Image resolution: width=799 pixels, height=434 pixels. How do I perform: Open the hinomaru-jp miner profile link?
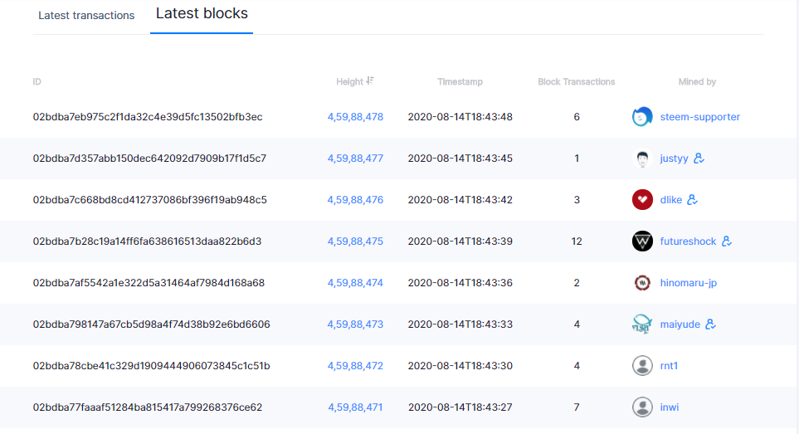688,283
